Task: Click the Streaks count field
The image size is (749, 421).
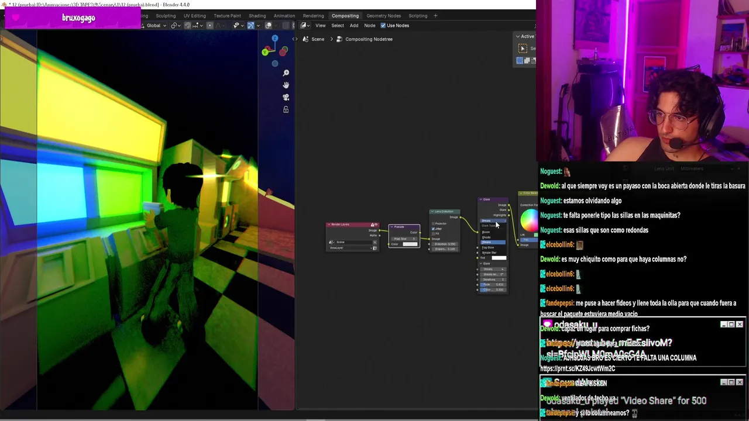Action: [x=493, y=269]
